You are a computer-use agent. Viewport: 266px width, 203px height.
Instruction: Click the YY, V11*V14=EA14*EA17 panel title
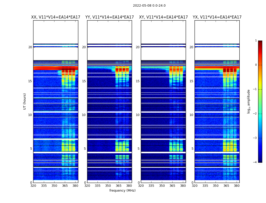(x=110, y=17)
